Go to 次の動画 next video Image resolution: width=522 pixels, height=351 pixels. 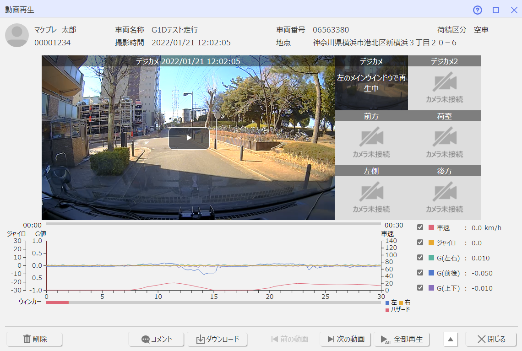coord(346,339)
